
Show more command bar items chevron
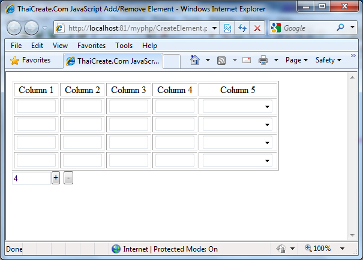(353, 56)
